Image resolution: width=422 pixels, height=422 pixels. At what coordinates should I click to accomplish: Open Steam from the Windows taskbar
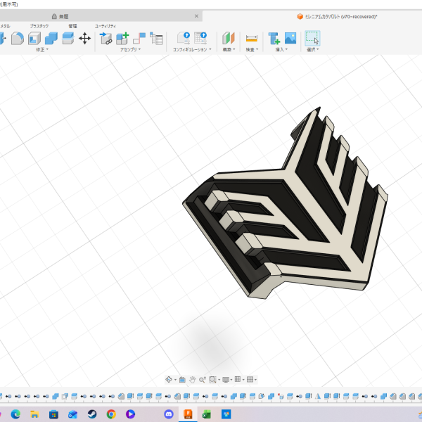[x=91, y=414]
